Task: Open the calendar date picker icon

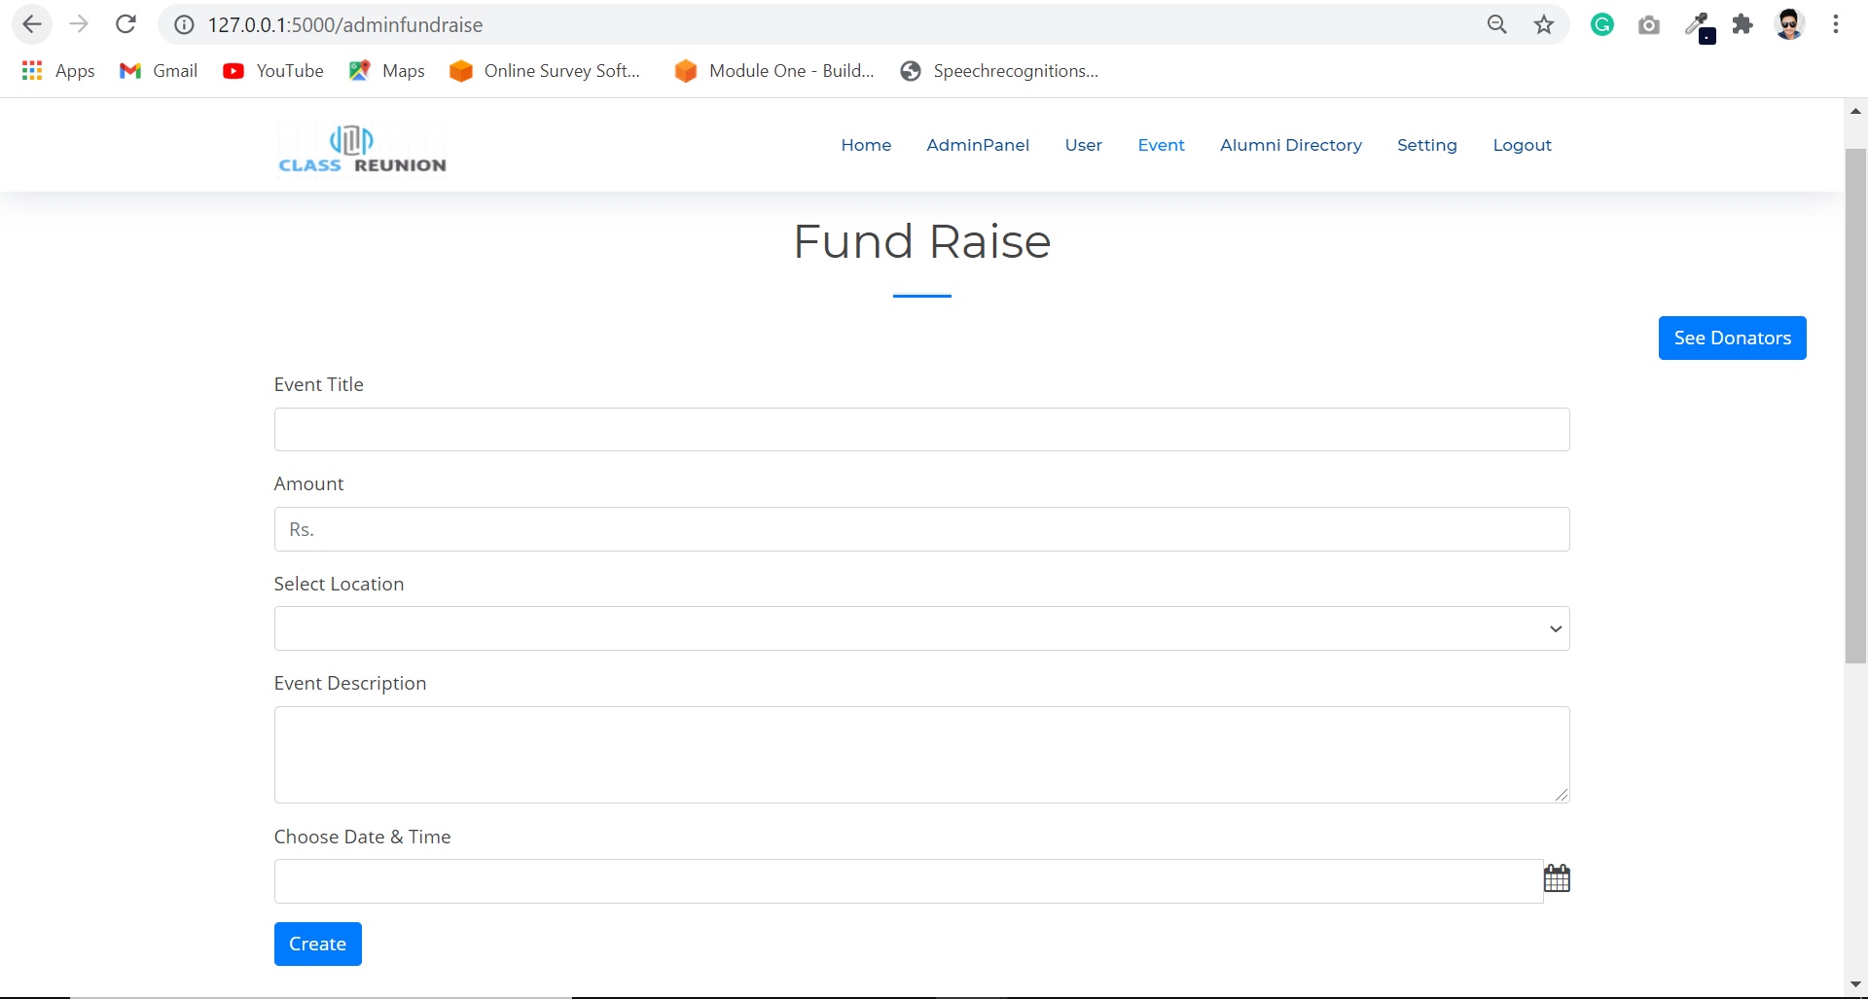Action: 1557,878
